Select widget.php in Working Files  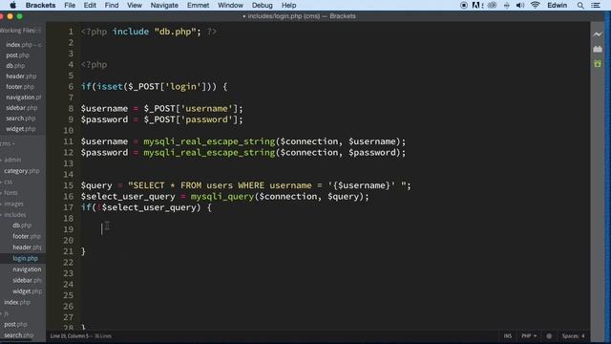pyautogui.click(x=21, y=129)
